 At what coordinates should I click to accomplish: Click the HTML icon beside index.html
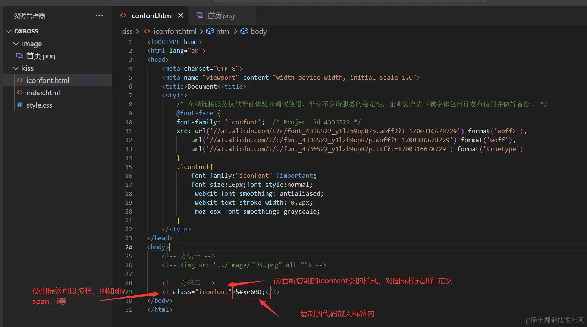[19, 93]
